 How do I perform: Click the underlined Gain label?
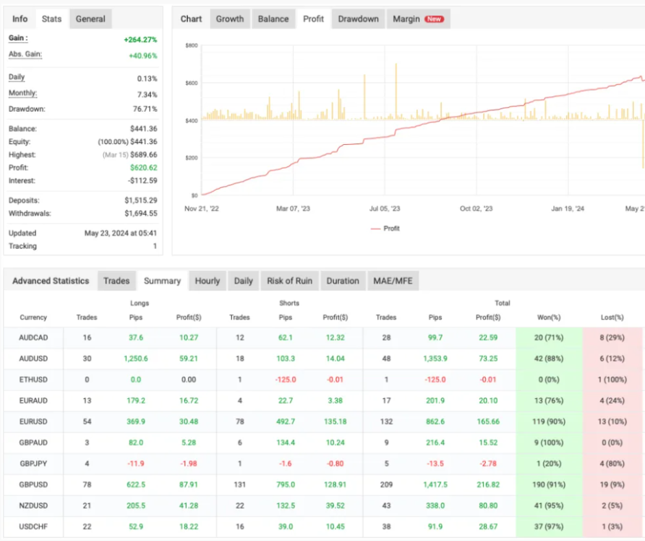(x=18, y=39)
